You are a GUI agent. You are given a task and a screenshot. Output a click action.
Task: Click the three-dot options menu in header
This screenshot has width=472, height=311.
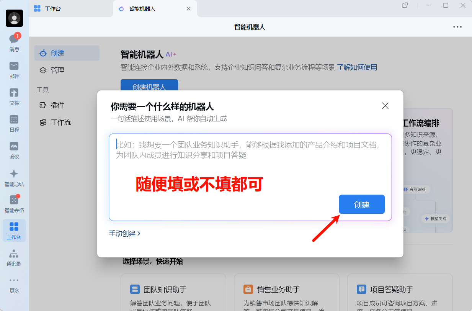tap(457, 27)
